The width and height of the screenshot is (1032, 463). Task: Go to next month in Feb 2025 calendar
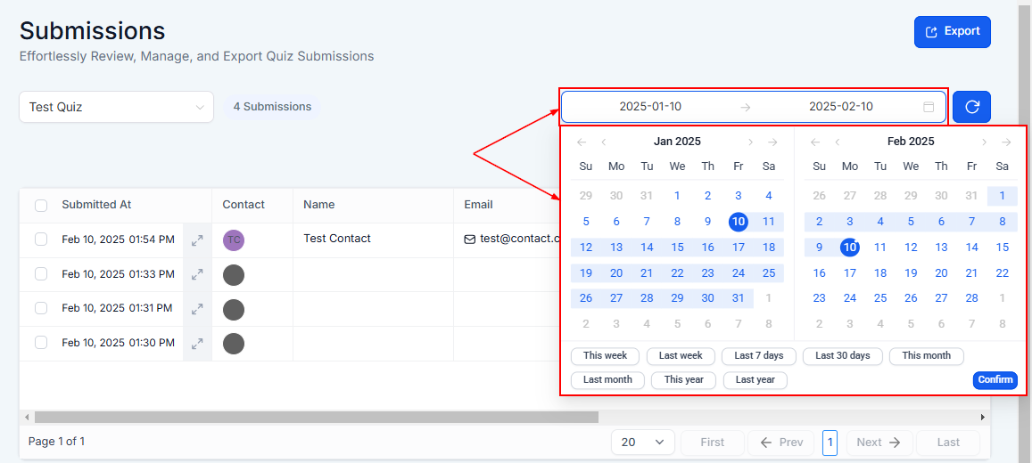[984, 142]
